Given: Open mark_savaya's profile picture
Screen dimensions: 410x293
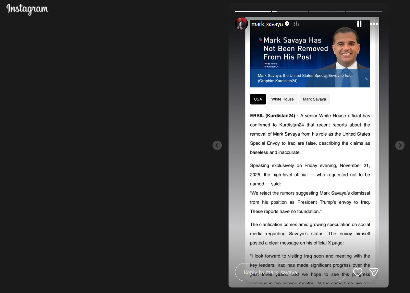Looking at the screenshot, I should click(x=241, y=24).
